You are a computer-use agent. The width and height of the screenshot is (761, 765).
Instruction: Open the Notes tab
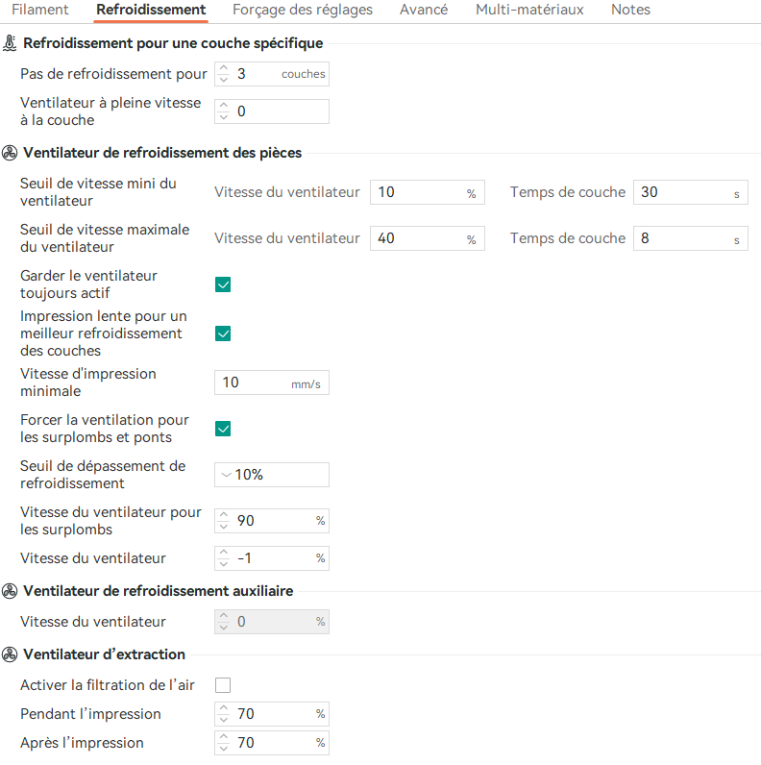coord(630,10)
